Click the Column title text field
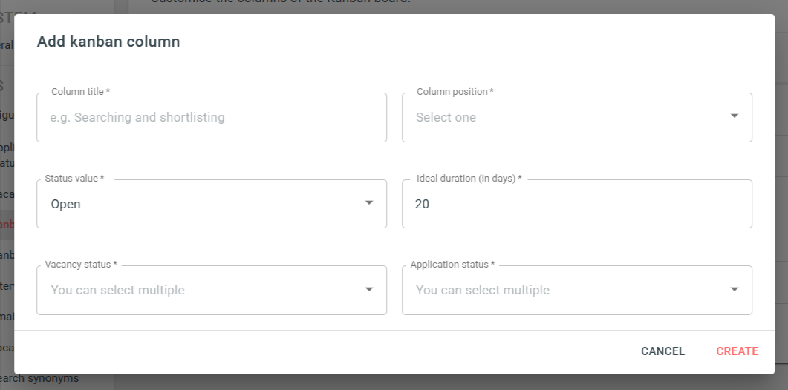Viewport: 788px width, 390px height. click(212, 117)
